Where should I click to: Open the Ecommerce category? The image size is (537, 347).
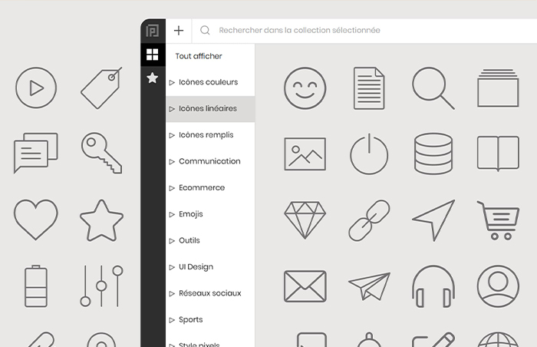[202, 188]
